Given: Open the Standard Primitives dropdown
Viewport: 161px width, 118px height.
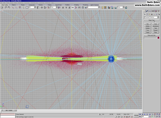Looking at the screenshot, I should click(x=151, y=17).
